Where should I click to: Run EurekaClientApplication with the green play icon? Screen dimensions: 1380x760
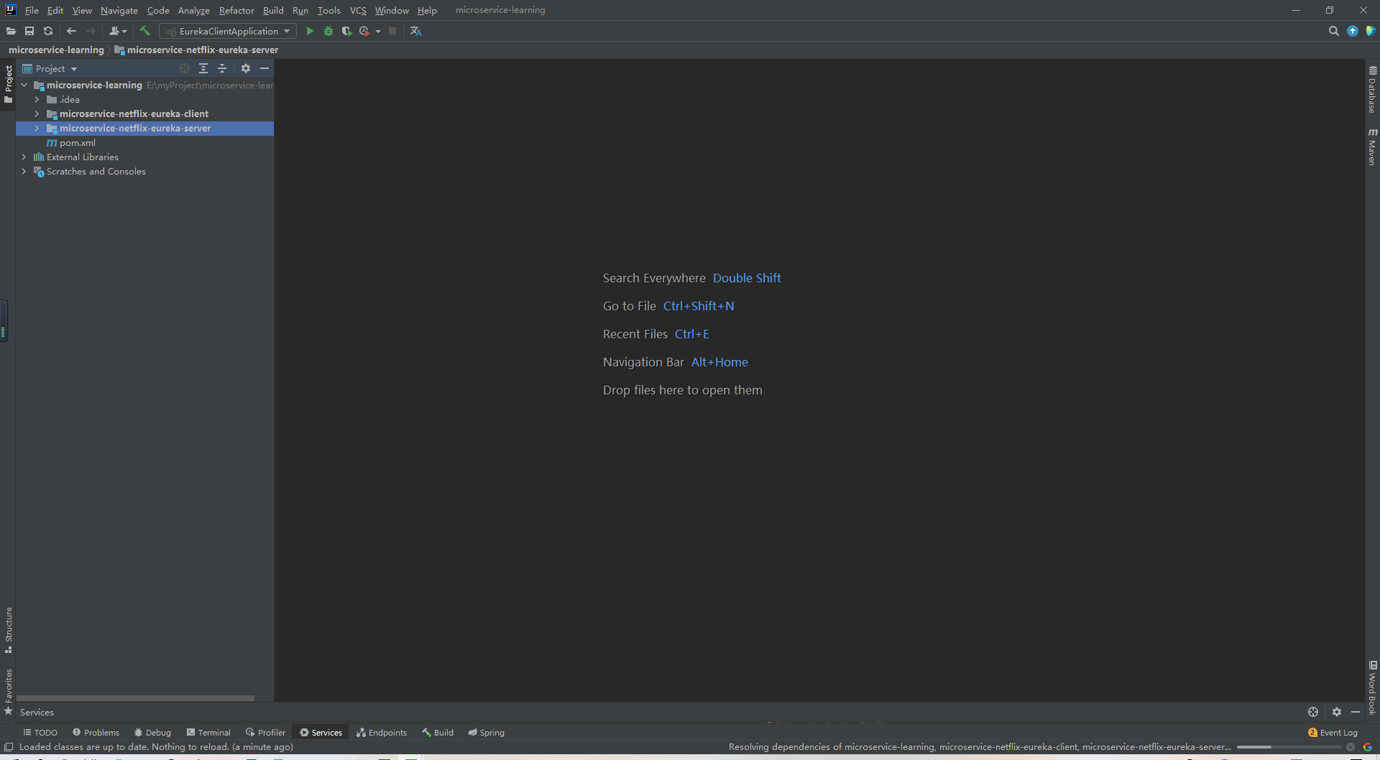pos(310,31)
